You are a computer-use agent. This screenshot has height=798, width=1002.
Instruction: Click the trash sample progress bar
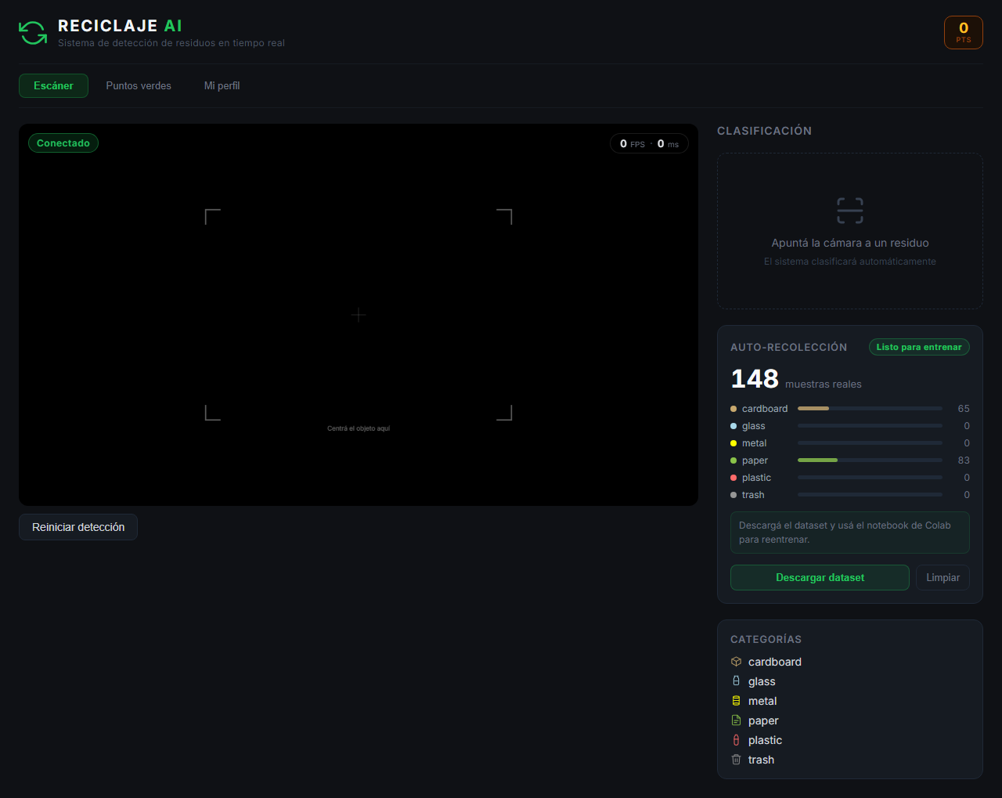pyautogui.click(x=870, y=495)
